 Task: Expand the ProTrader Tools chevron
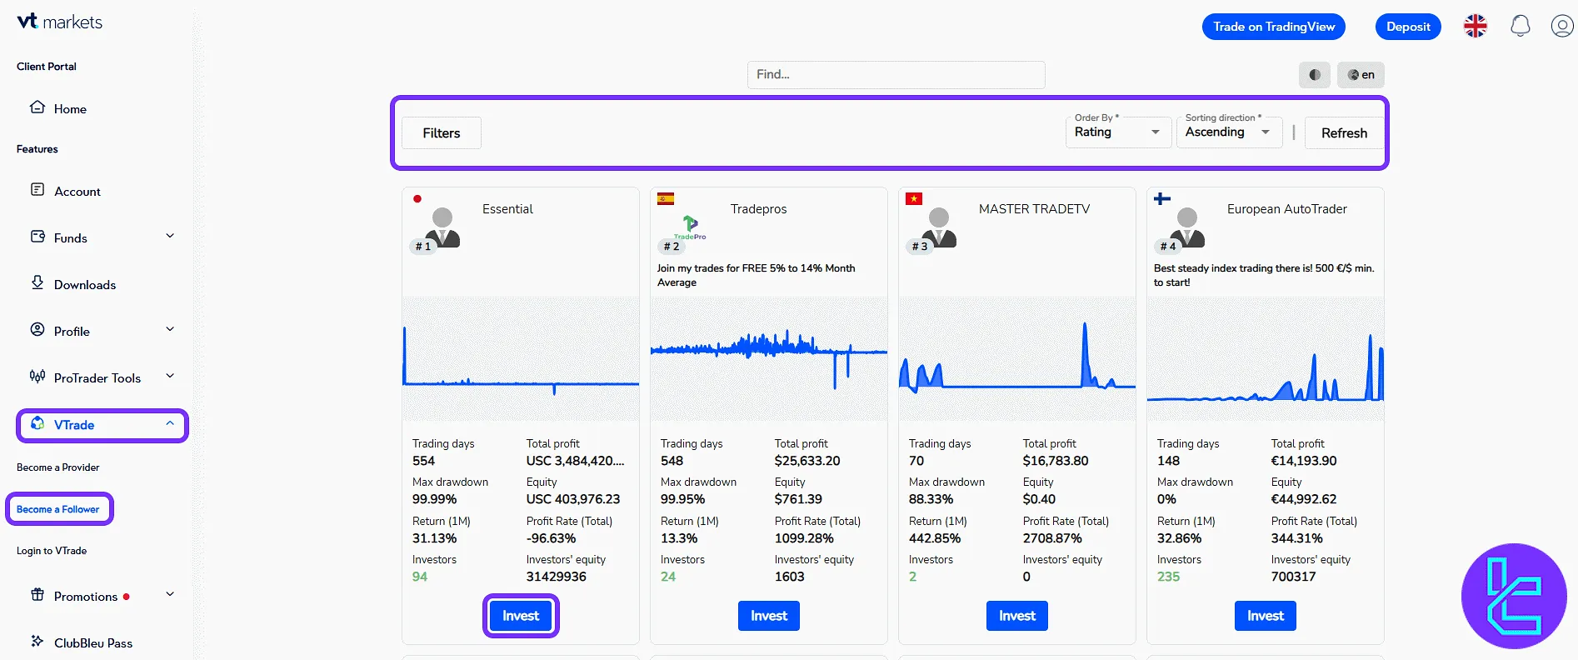coord(170,376)
